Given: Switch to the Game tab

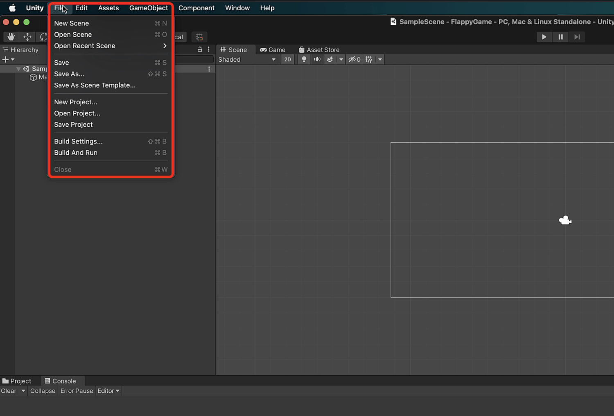Looking at the screenshot, I should [x=273, y=49].
